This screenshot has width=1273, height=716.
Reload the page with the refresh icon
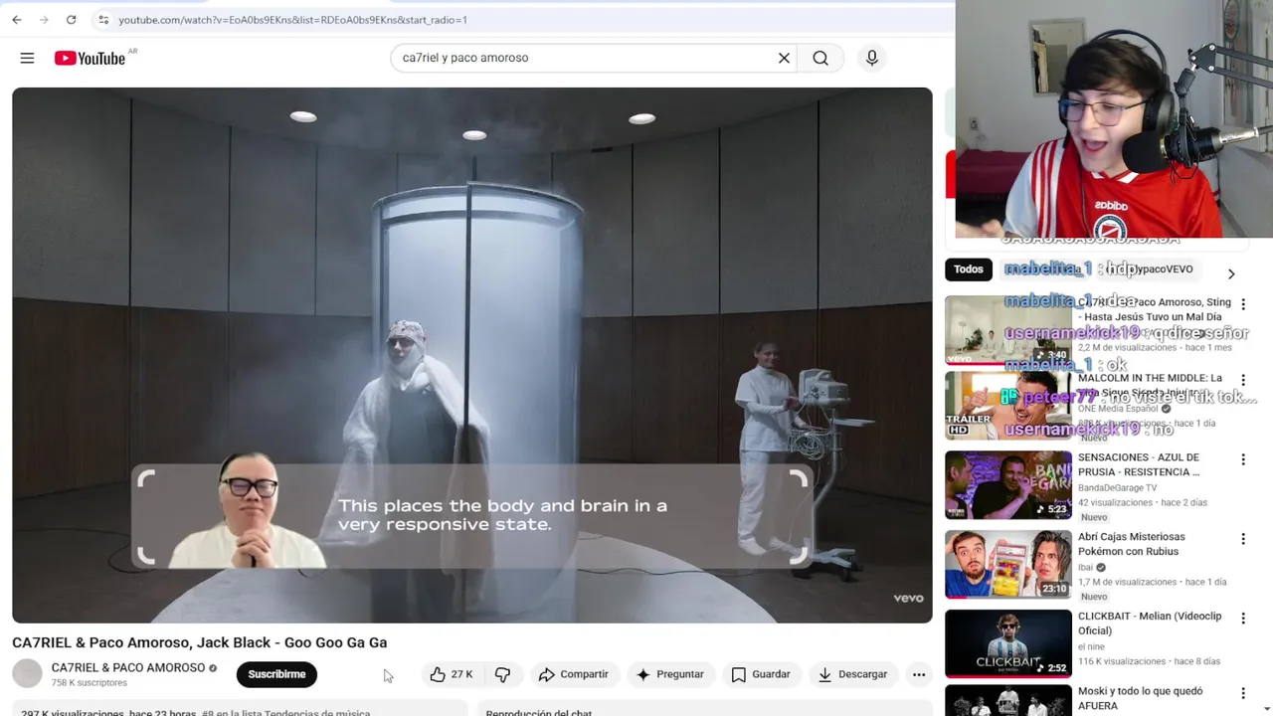click(x=71, y=20)
